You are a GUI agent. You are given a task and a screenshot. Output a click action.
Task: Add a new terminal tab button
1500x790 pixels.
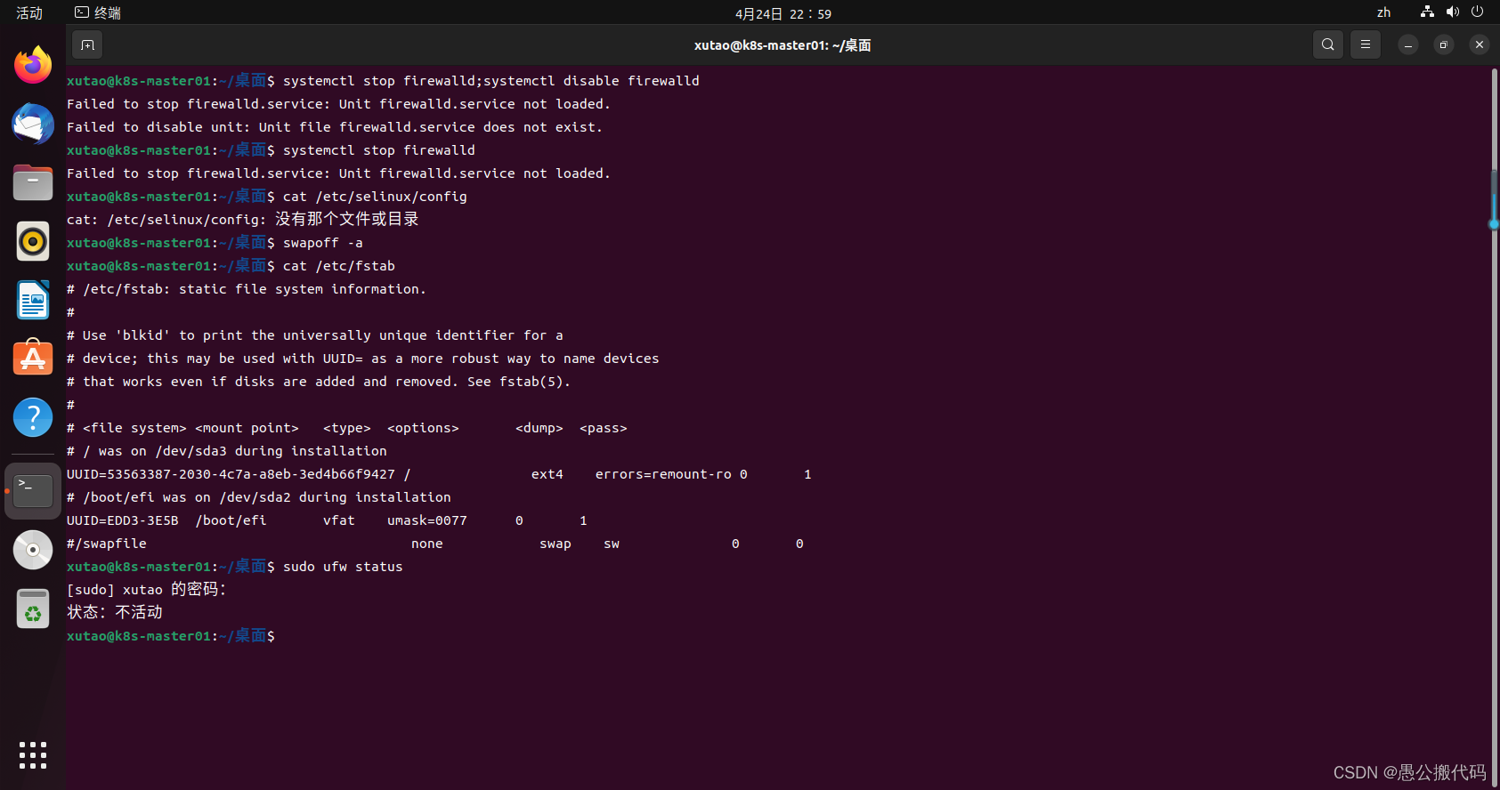87,44
